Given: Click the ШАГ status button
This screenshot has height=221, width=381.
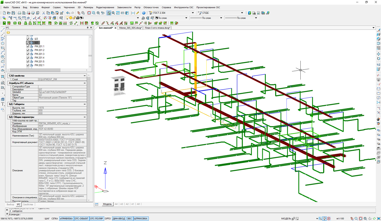Looking at the screenshot, I should pos(47,218).
